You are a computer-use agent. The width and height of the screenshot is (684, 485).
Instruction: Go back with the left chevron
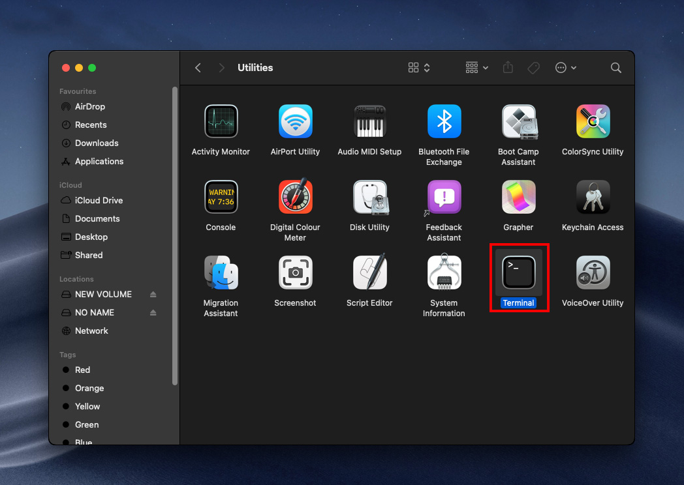pos(198,68)
